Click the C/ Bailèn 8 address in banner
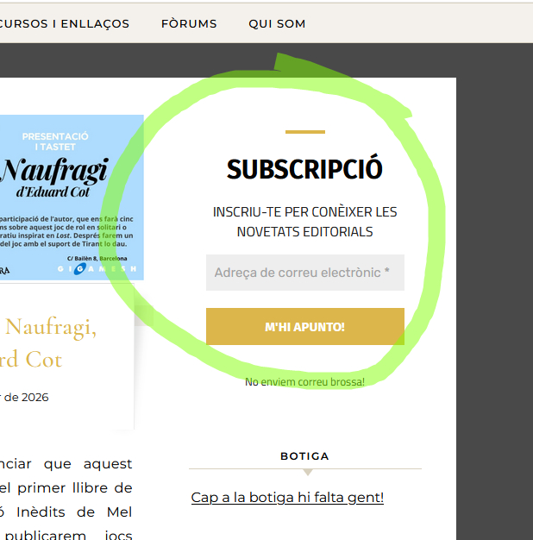Screen dimensions: 533x540 97,258
